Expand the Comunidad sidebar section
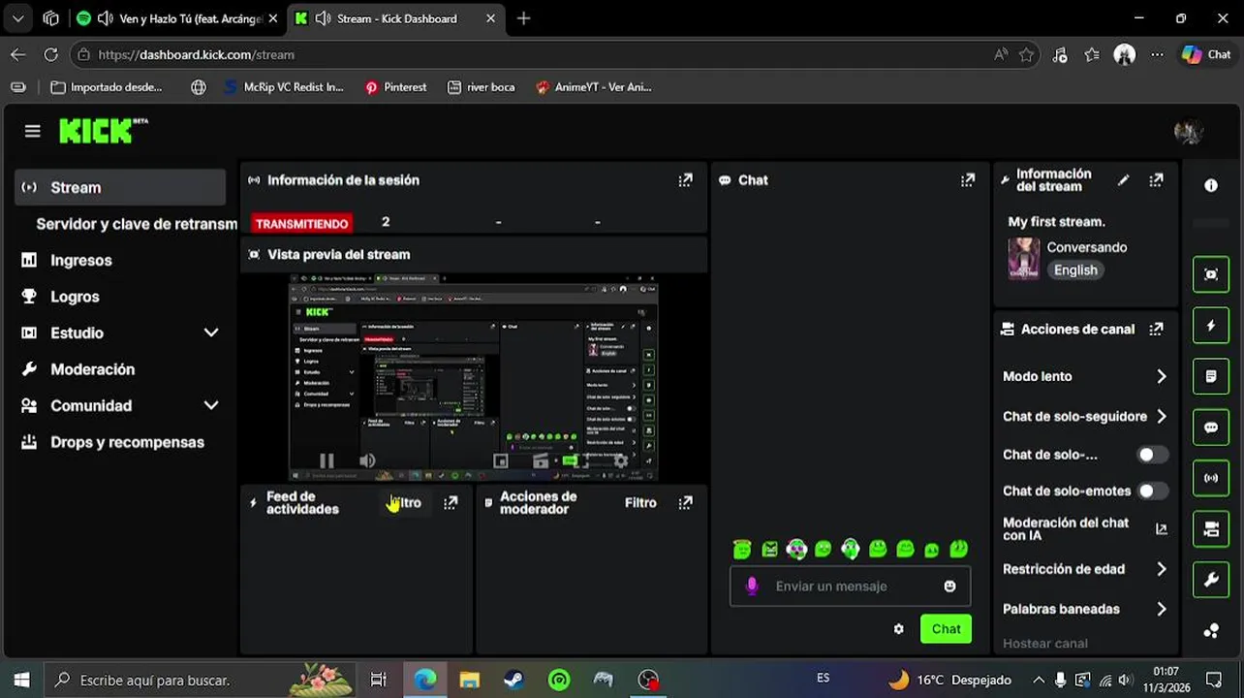This screenshot has width=1244, height=698. (210, 406)
